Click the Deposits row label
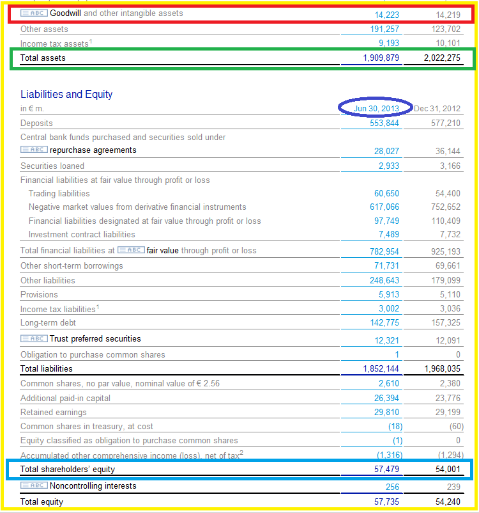 [36, 123]
